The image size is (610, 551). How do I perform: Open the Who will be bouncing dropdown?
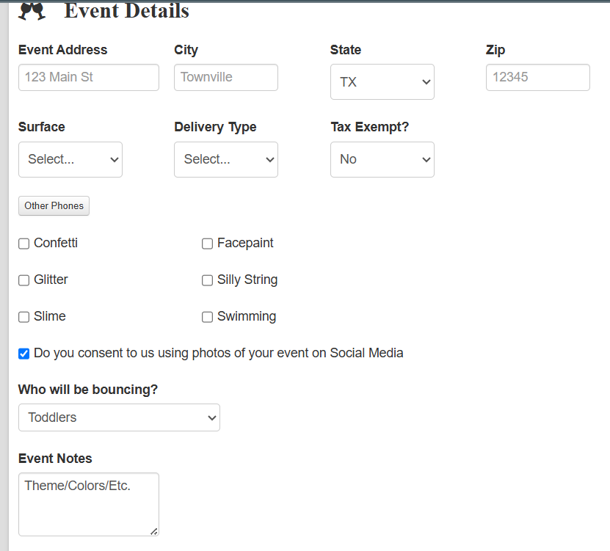pos(119,417)
